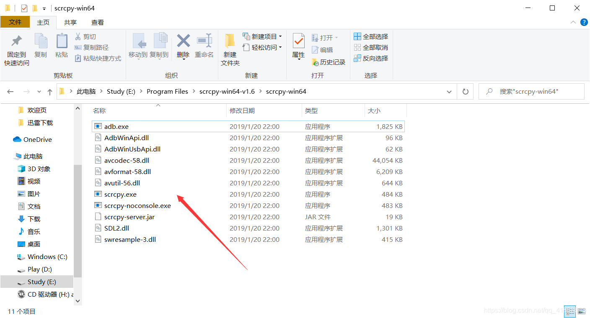Viewport: 590px width, 318px height.
Task: Open Easy access (轻松访问) dropdown
Action: [262, 48]
